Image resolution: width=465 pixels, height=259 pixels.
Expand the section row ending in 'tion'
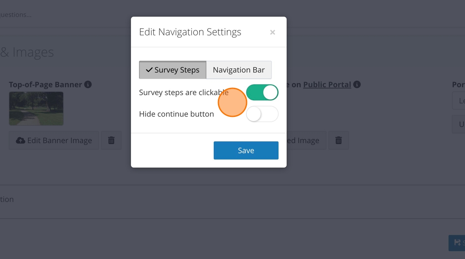click(7, 199)
